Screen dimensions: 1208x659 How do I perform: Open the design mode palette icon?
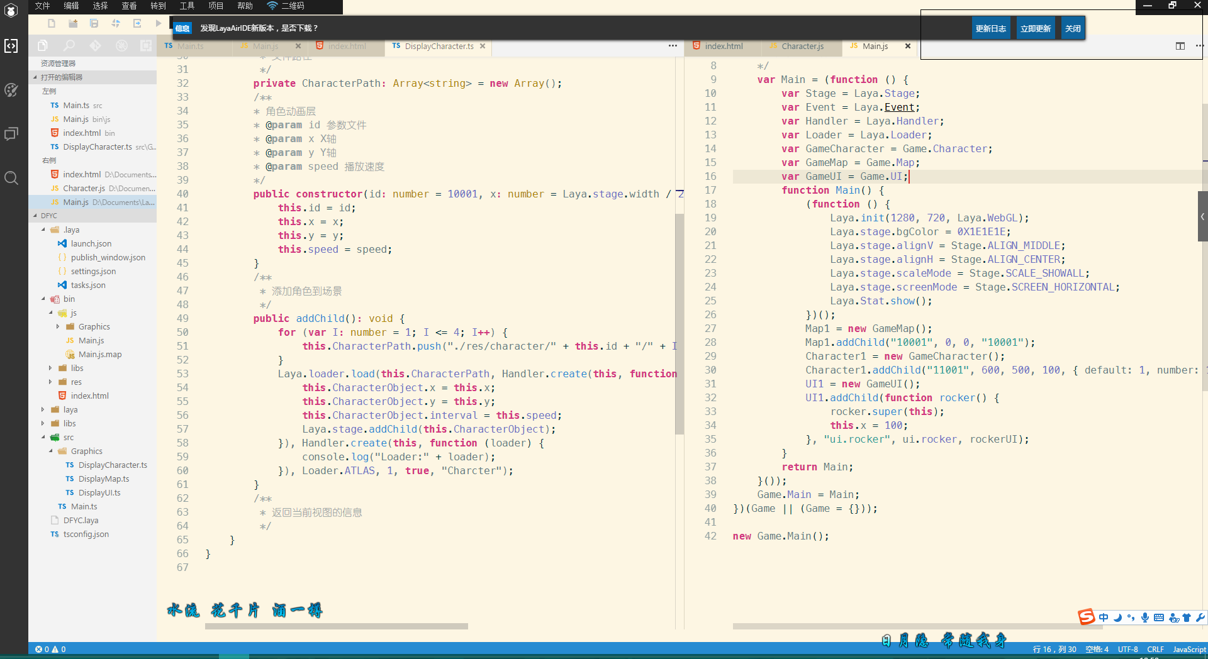point(11,90)
